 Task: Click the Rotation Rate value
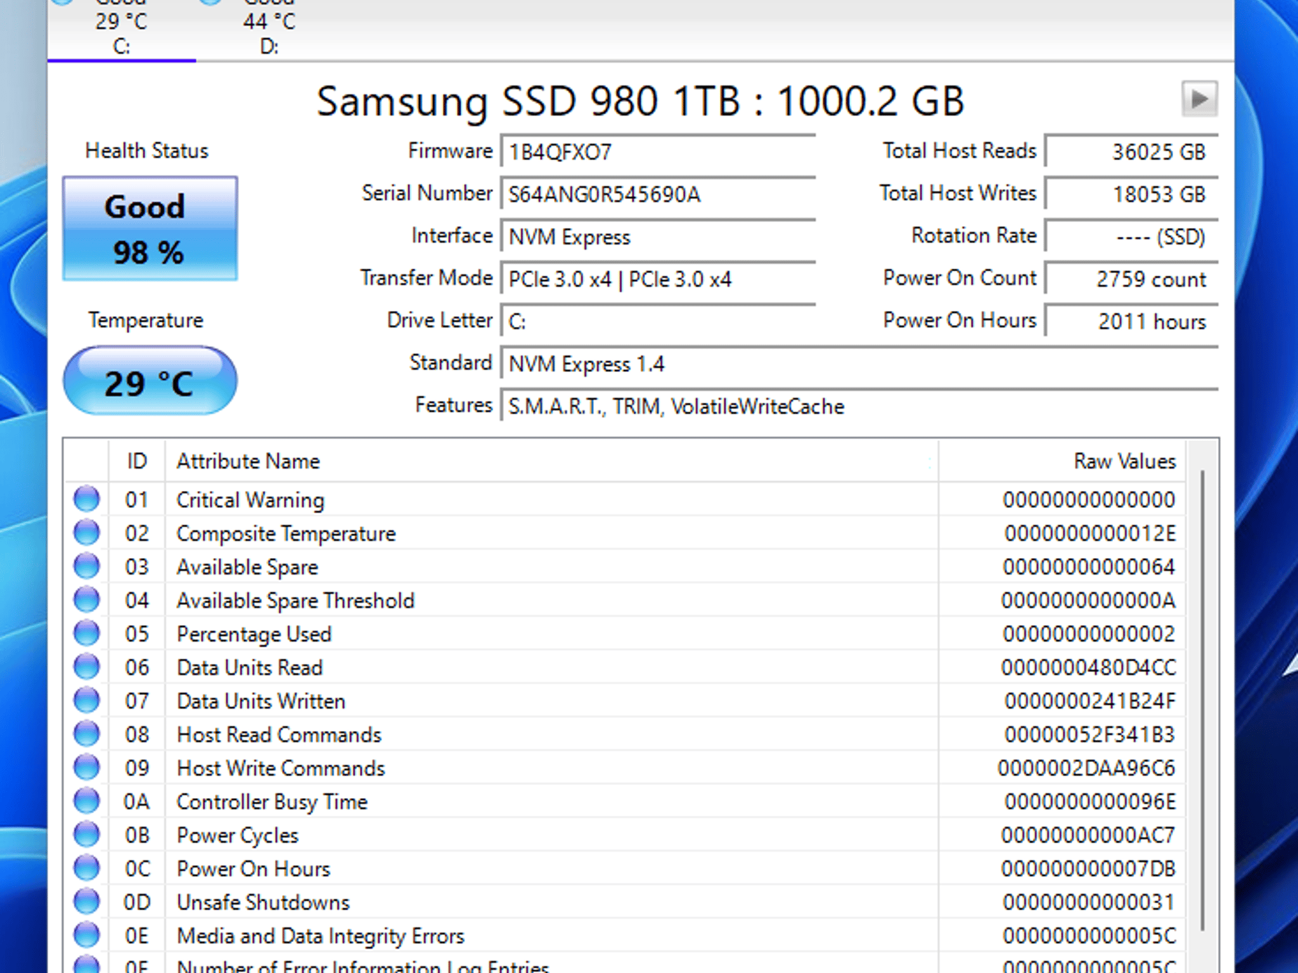[x=1131, y=236]
